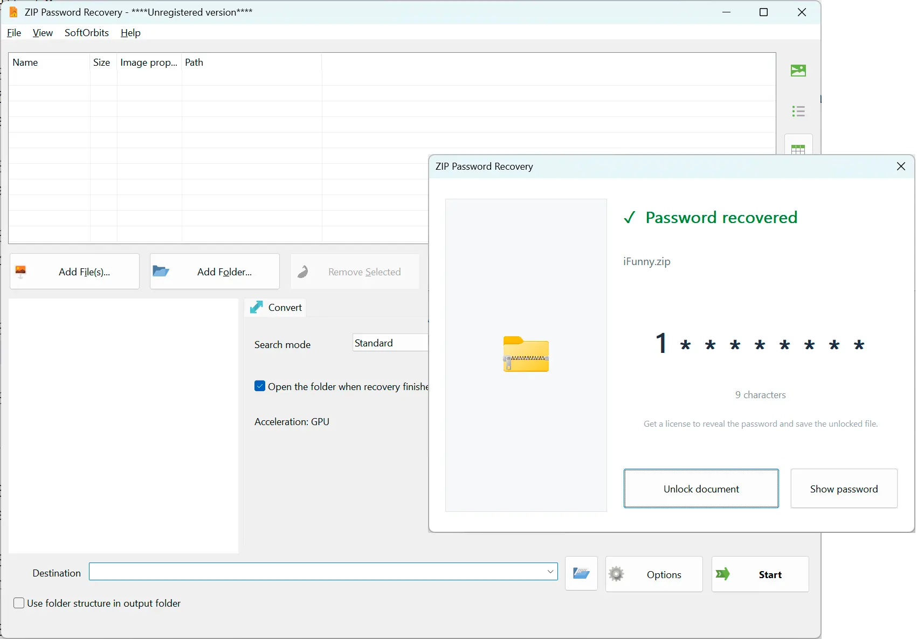Open the View menu
Viewport: 917px width, 639px height.
43,33
